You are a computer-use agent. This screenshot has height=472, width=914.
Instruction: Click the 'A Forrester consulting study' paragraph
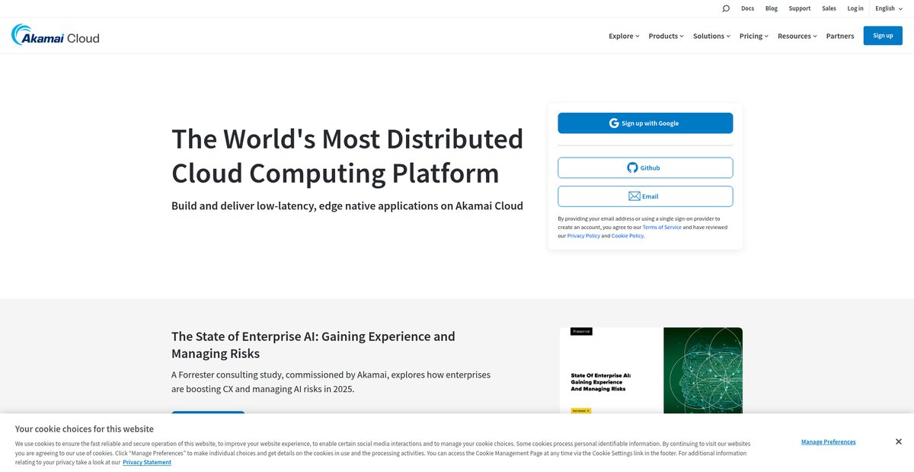(331, 382)
